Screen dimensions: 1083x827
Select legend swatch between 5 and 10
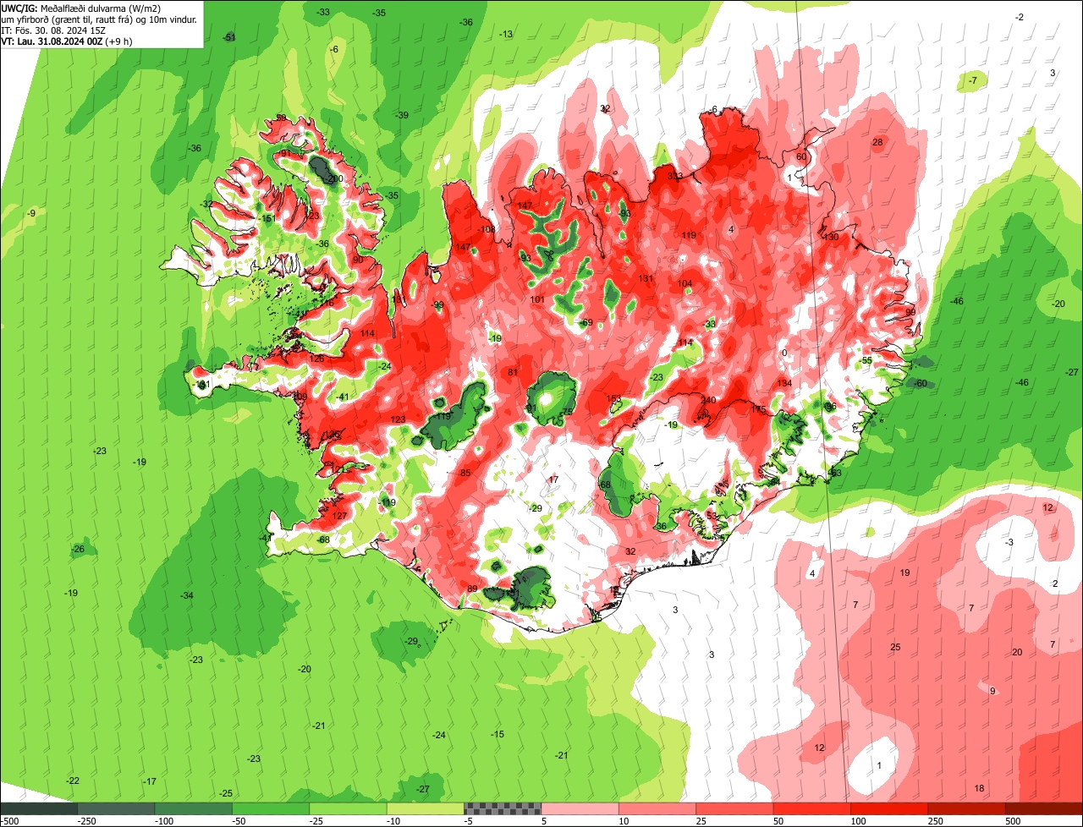click(580, 808)
